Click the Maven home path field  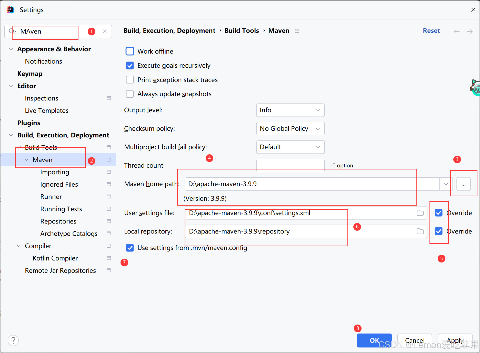tap(312, 184)
